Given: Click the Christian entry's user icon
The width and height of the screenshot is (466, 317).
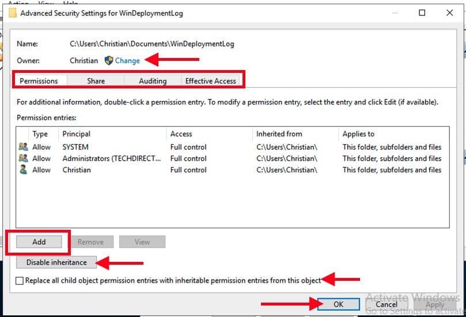Looking at the screenshot, I should click(23, 170).
